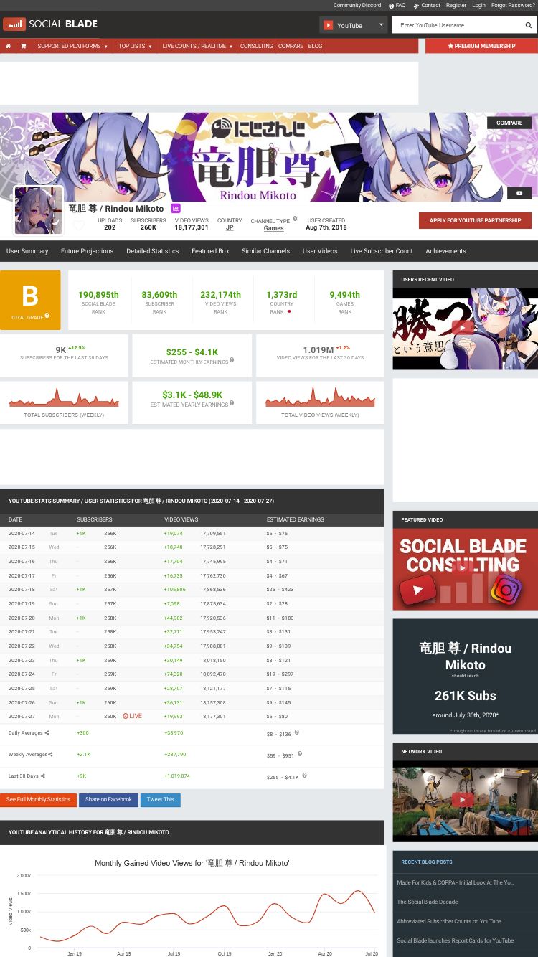Expand Supported Platforms menu

[72, 46]
